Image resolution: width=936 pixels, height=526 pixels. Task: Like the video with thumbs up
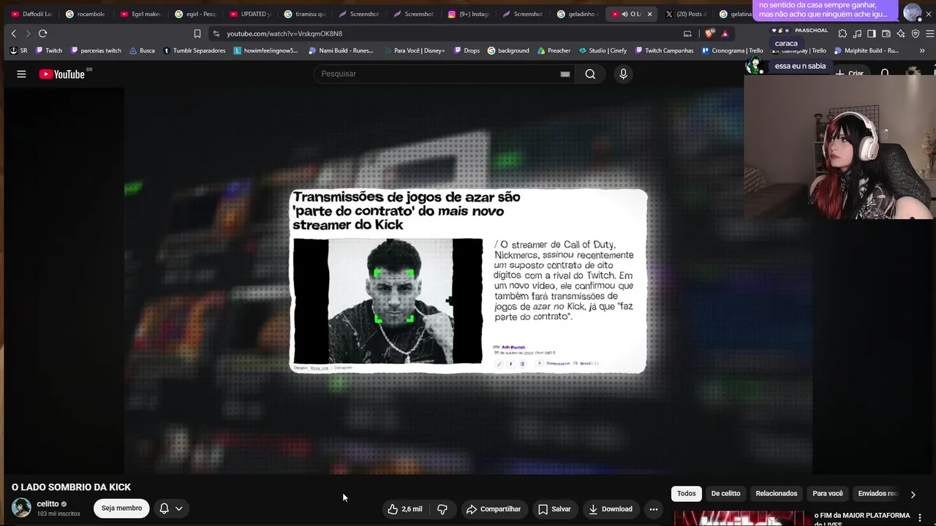(x=405, y=509)
